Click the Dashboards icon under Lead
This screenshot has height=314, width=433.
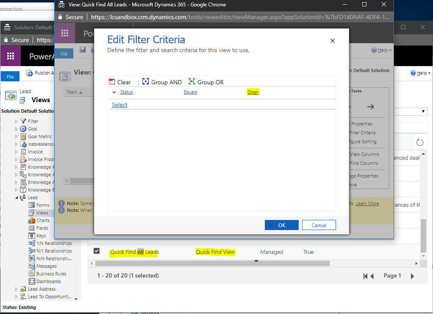pyautogui.click(x=32, y=281)
